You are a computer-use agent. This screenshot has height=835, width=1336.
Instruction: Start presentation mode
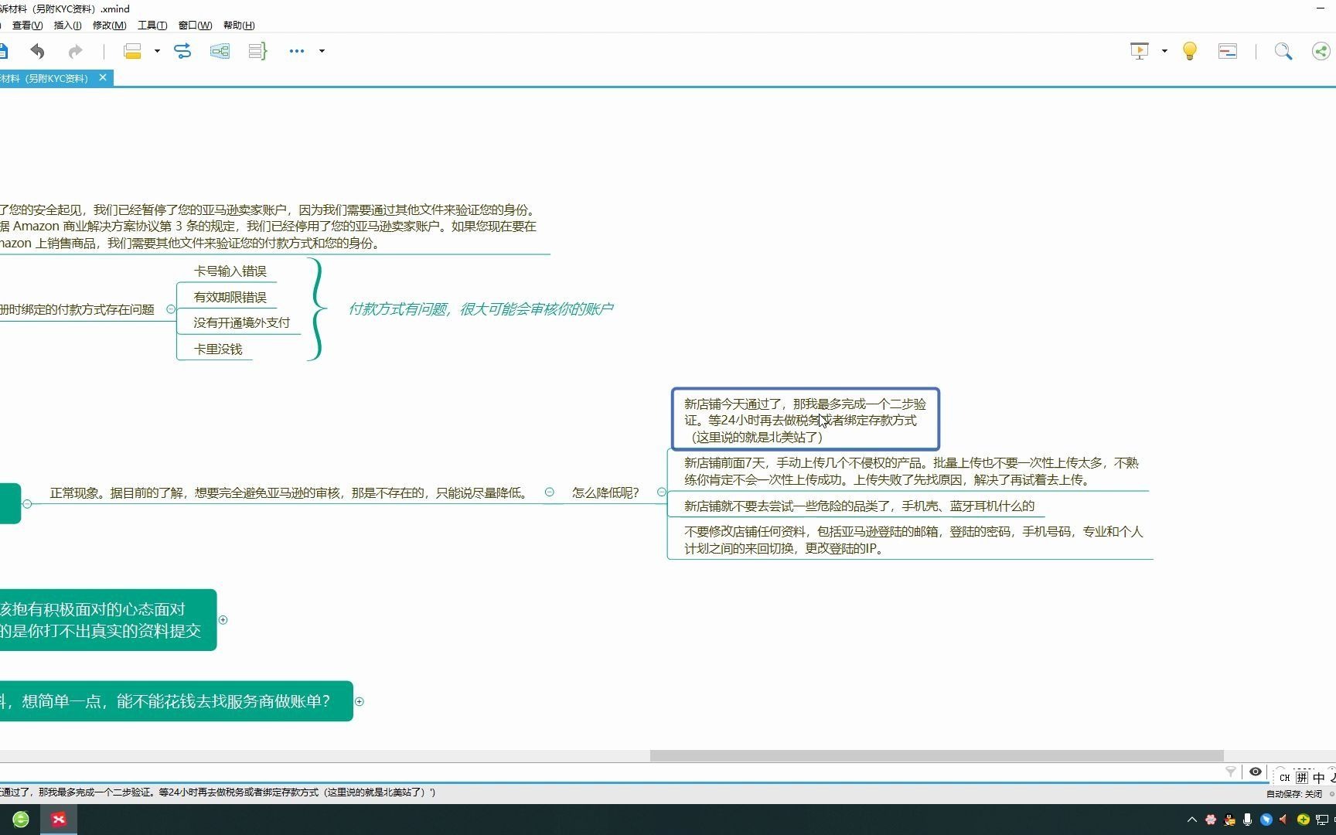tap(1139, 51)
